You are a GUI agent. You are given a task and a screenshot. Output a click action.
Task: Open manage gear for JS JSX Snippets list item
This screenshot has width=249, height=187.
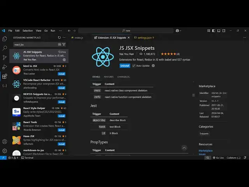tap(64, 60)
